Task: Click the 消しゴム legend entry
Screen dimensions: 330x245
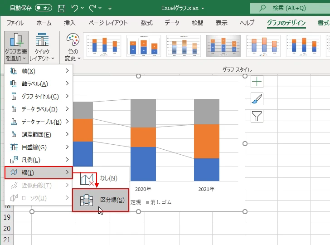Action: tap(159, 202)
